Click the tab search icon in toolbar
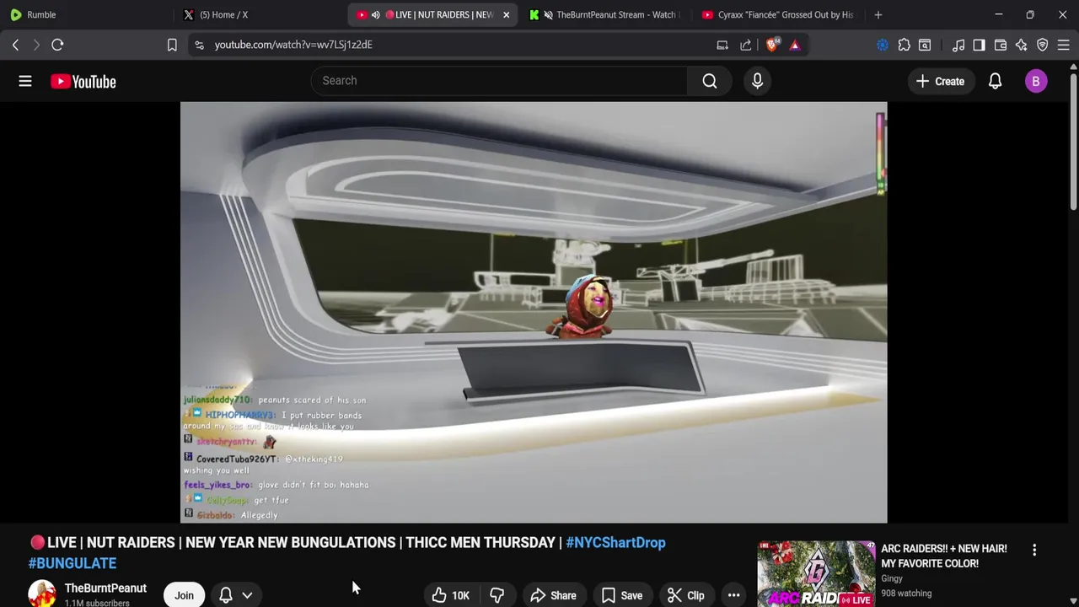 tap(925, 45)
